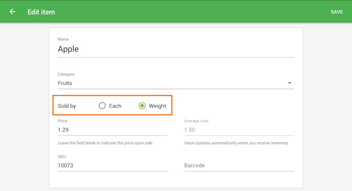Click the back arrow icon

pyautogui.click(x=12, y=12)
